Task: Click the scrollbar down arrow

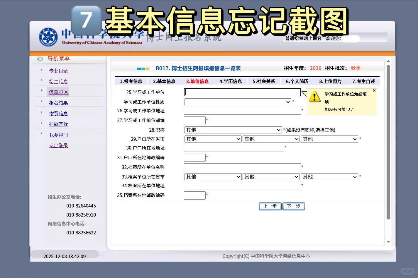Action: [x=388, y=242]
